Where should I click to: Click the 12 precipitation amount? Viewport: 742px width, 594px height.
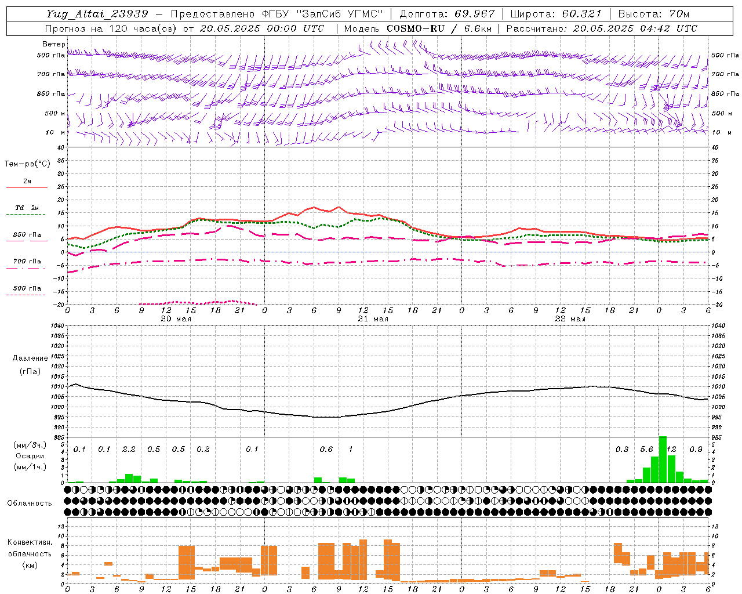click(672, 450)
